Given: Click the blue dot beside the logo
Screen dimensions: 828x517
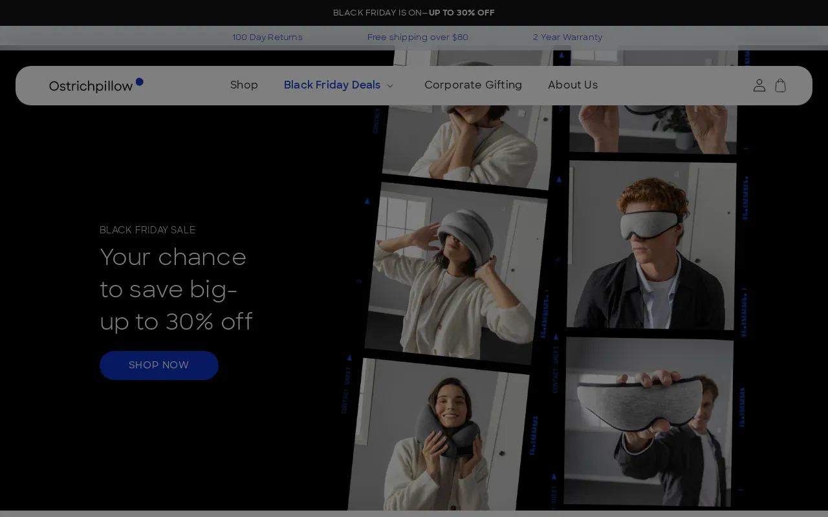Looking at the screenshot, I should tap(140, 81).
